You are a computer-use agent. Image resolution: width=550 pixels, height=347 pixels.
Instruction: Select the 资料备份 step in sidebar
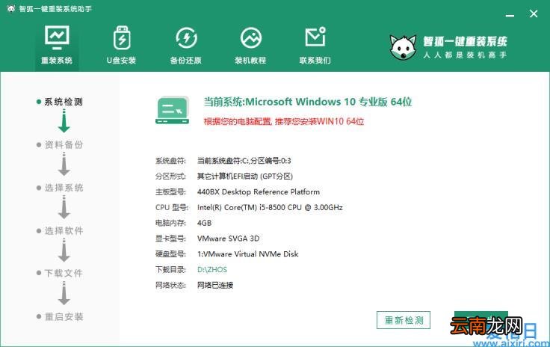pyautogui.click(x=60, y=144)
